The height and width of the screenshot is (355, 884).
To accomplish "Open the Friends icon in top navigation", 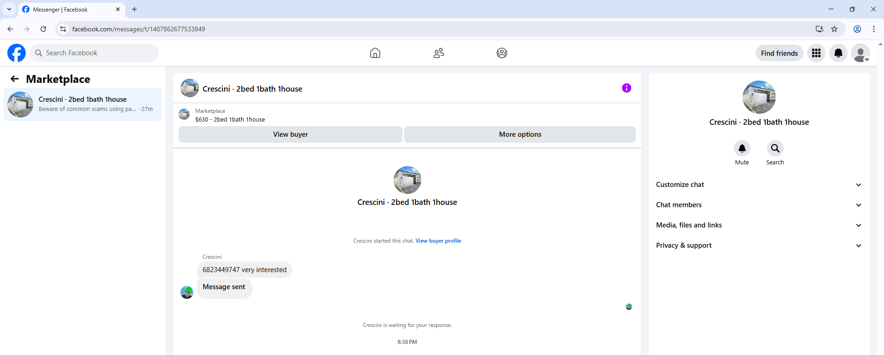I will tap(439, 53).
